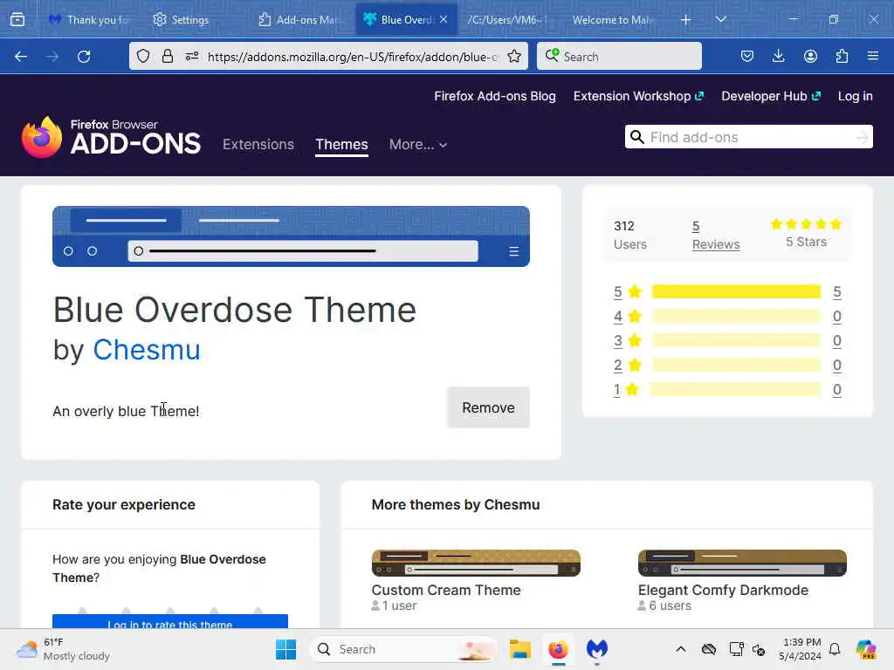Go to the Themes section
The height and width of the screenshot is (670, 894).
tap(341, 144)
